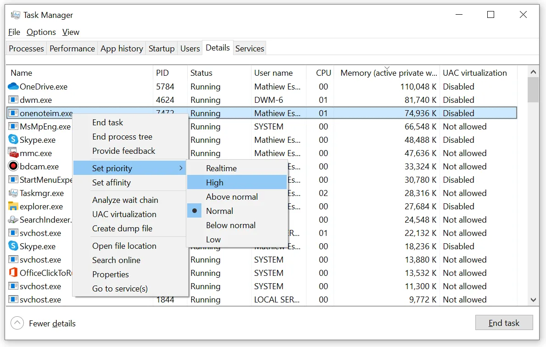Choose End task in context menu
The image size is (546, 347).
point(129,122)
